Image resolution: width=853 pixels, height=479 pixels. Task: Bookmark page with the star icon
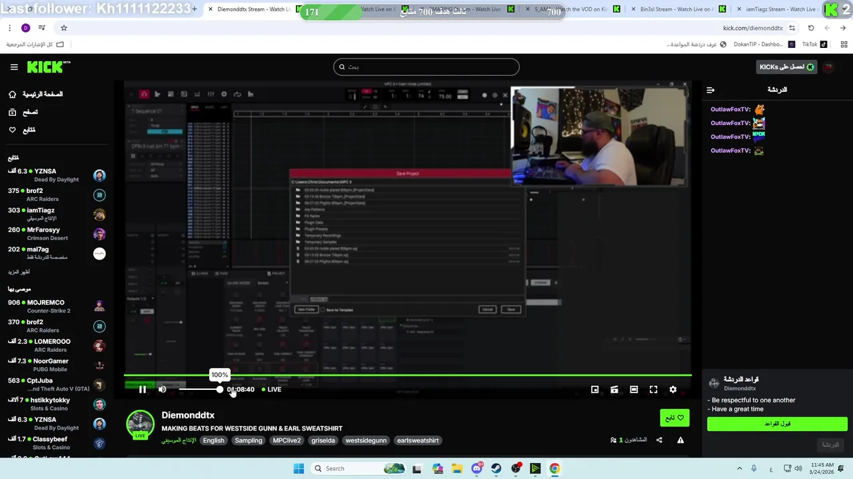pyautogui.click(x=64, y=28)
